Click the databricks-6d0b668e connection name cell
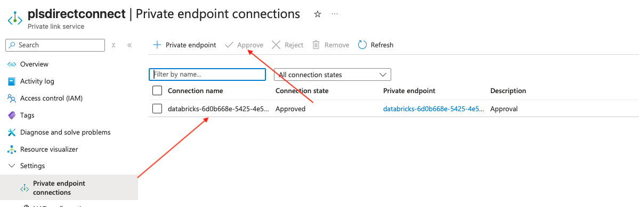 (x=219, y=109)
